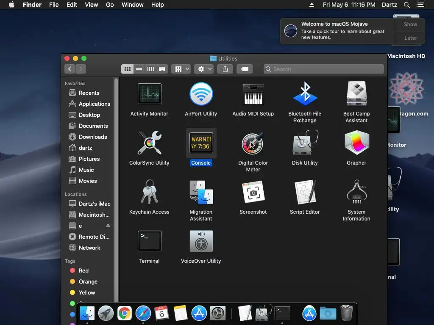This screenshot has height=325, width=434.
Task: Select the Migration Assistant icon
Action: pyautogui.click(x=201, y=192)
